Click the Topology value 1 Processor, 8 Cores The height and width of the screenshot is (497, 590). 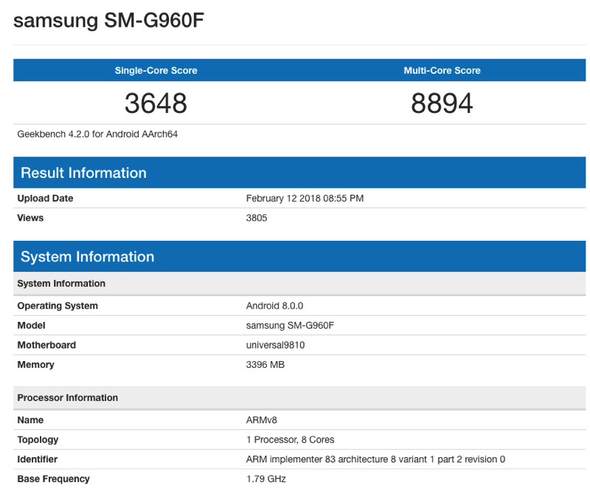click(291, 439)
